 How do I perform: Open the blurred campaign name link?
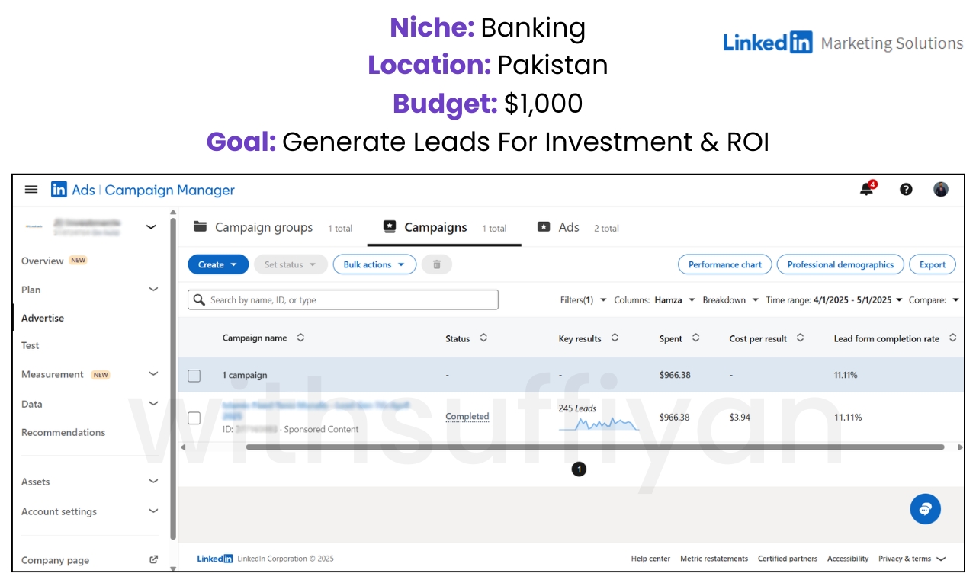(x=316, y=411)
